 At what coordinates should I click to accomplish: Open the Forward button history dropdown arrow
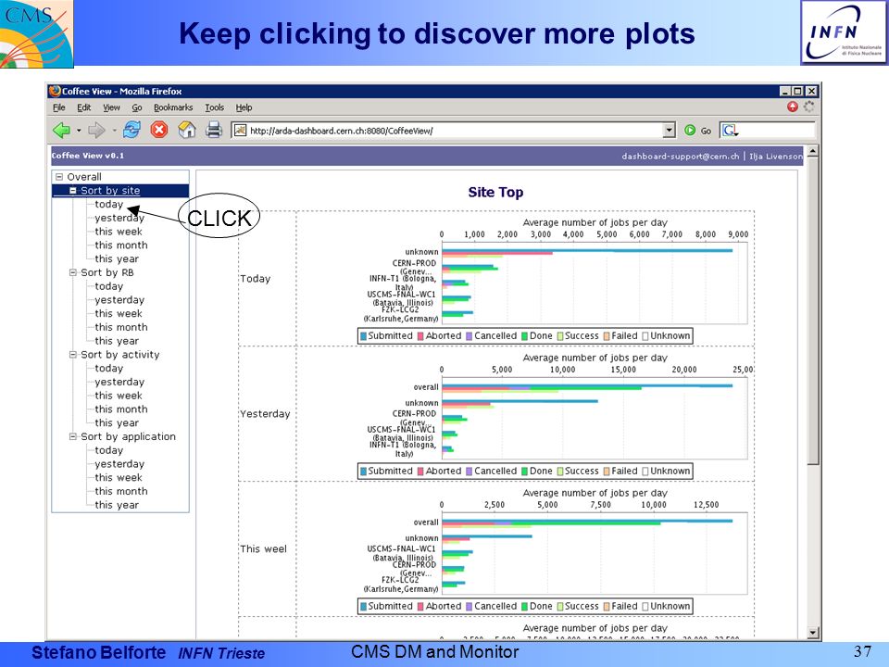click(114, 131)
